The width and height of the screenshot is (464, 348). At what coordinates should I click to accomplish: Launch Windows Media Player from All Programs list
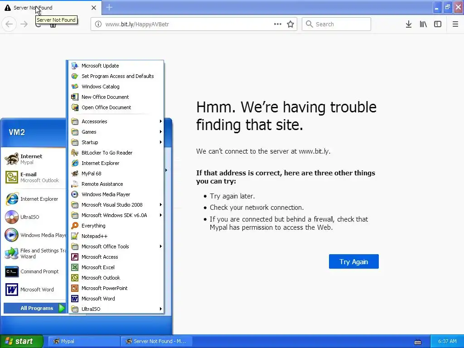point(116,194)
